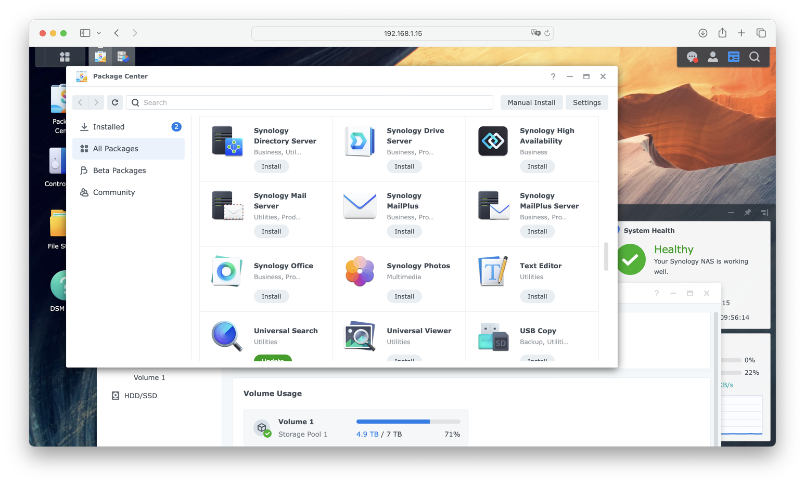Click the Package Center search field

coord(310,102)
